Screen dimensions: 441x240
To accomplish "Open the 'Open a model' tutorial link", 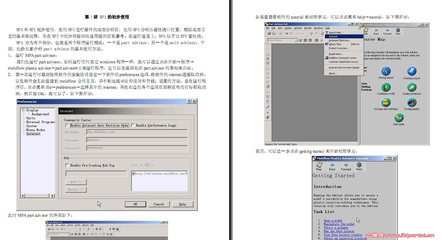I will point(333,220).
